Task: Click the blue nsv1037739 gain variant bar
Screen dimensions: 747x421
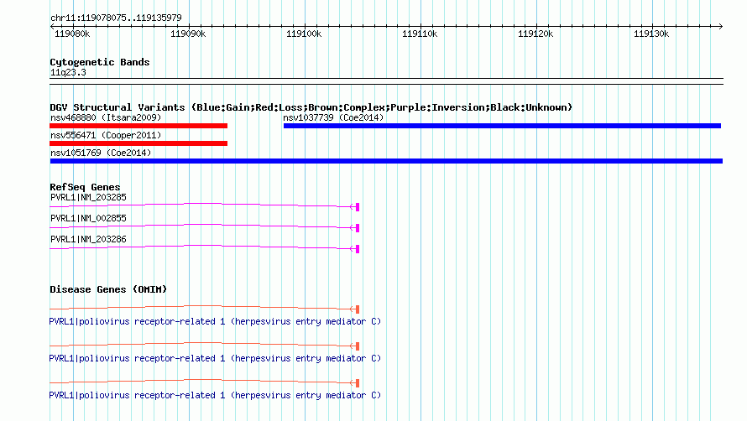Action: pyautogui.click(x=502, y=126)
